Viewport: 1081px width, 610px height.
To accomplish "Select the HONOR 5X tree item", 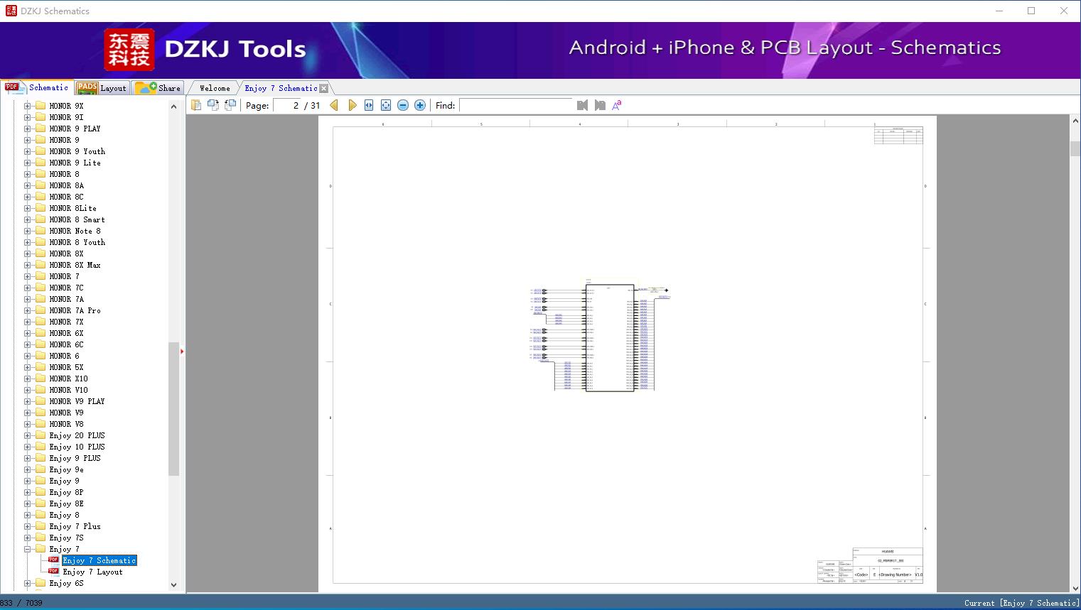I will (67, 367).
